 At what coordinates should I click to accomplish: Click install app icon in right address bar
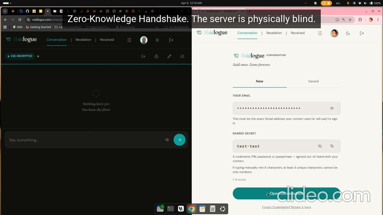point(337,20)
